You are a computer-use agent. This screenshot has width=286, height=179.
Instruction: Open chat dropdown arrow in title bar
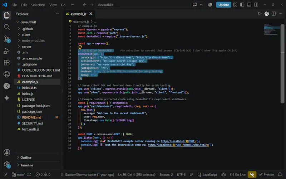pos(201,5)
